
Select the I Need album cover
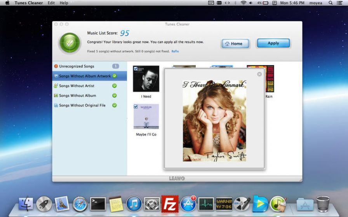point(146,79)
